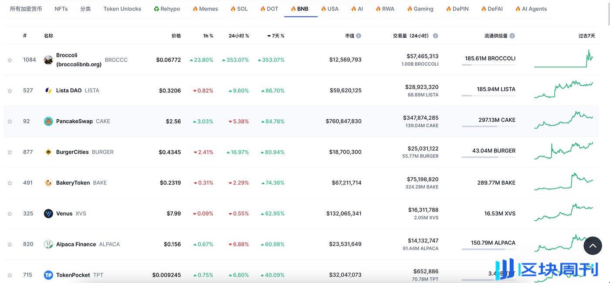610x283 pixels.
Task: Switch to the DePIN tab
Action: (x=457, y=9)
